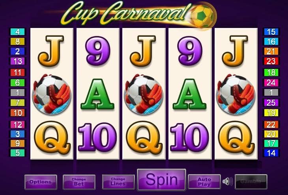Open the Options menu
This screenshot has width=288, height=195.
[x=41, y=182]
